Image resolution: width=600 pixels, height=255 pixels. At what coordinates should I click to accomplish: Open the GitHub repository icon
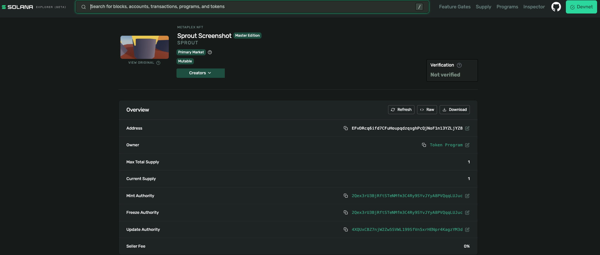pyautogui.click(x=556, y=7)
